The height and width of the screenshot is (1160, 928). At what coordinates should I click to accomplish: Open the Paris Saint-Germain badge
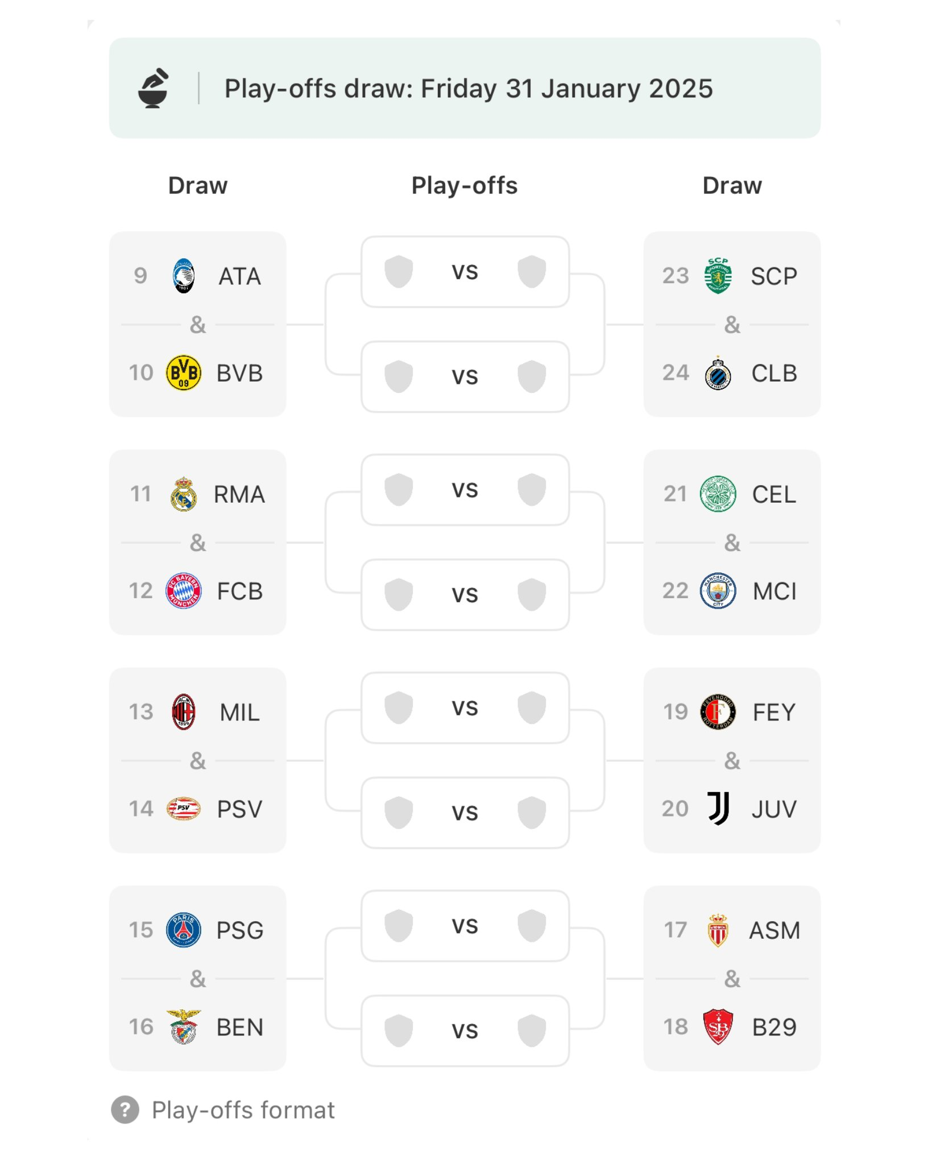coord(183,930)
